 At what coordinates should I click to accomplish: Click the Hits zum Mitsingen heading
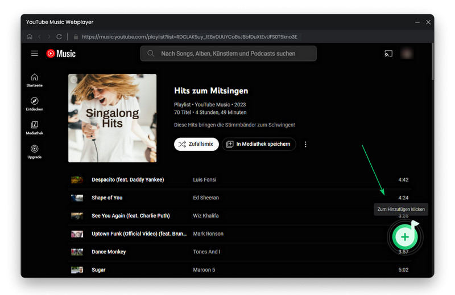(x=211, y=91)
